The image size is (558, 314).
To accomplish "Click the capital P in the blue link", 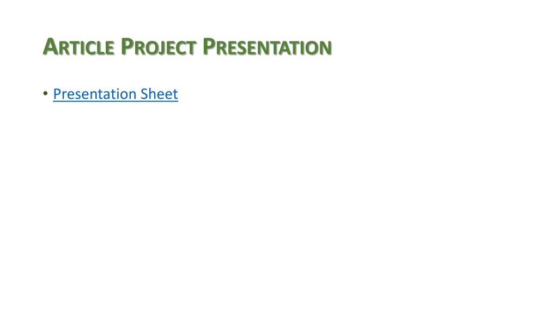I will [x=57, y=94].
